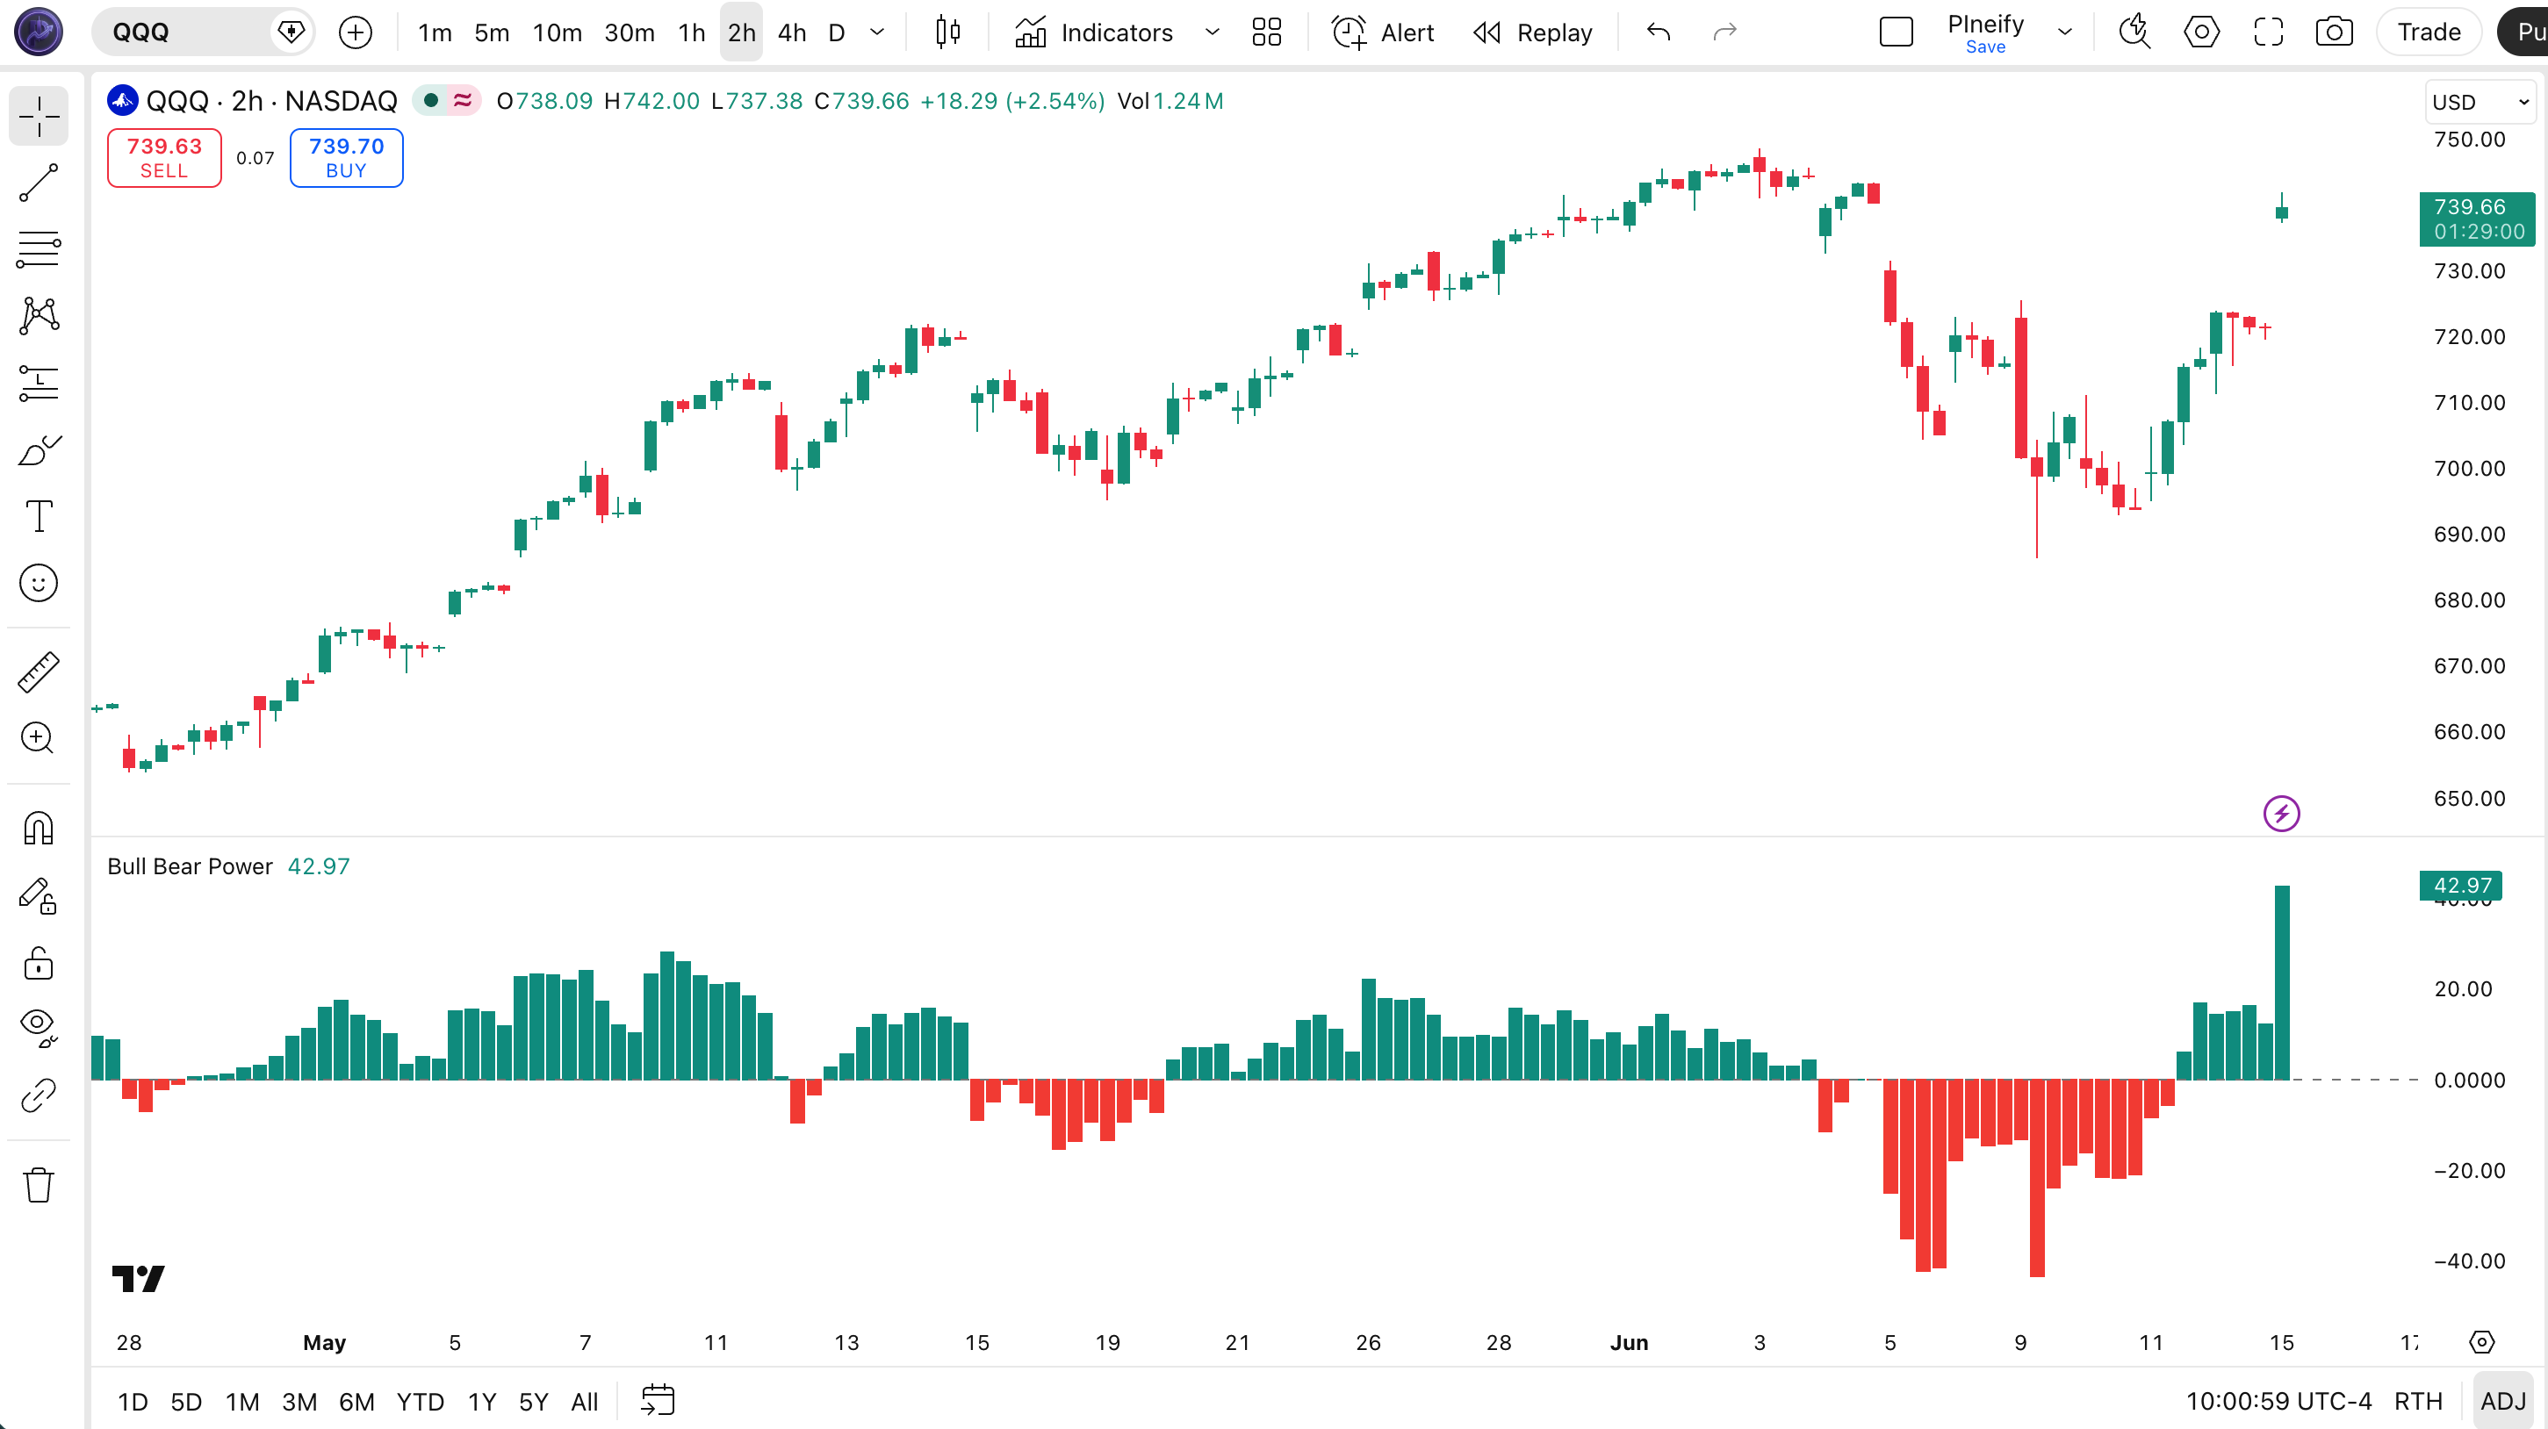Open the Indicators dialog
The width and height of the screenshot is (2548, 1429).
coord(1094,32)
